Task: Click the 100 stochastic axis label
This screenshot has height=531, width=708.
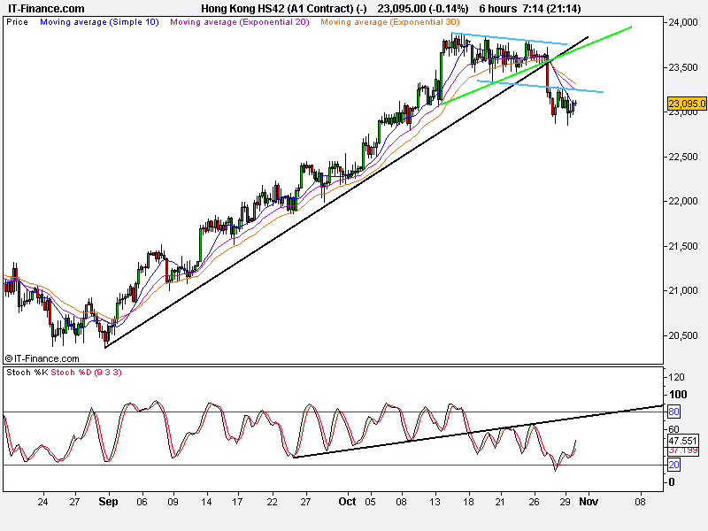Action: [678, 395]
